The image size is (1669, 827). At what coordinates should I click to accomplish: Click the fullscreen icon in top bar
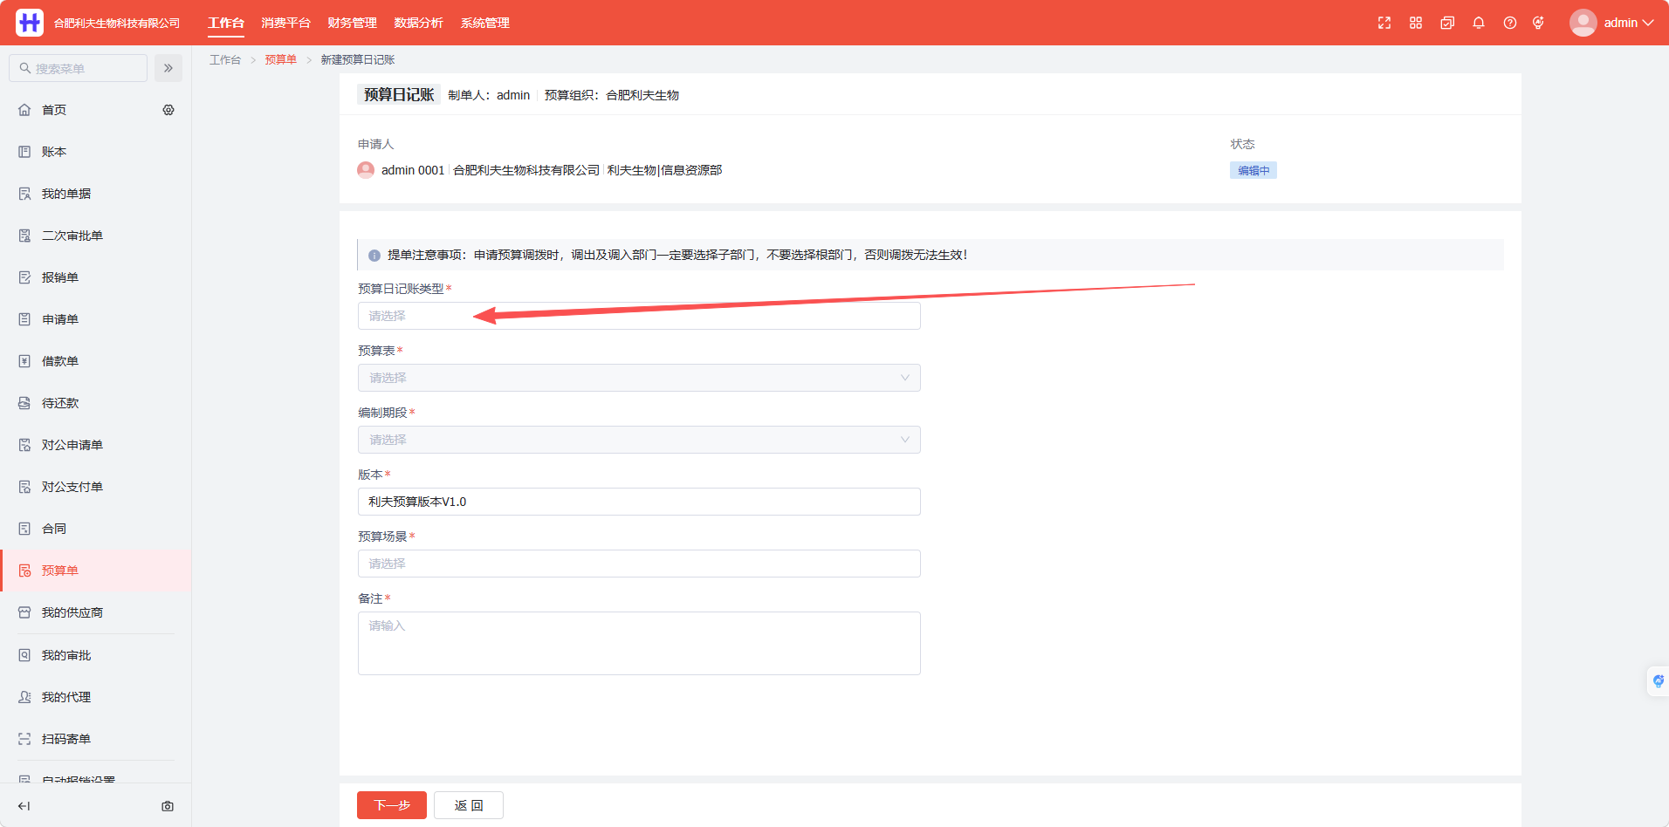1384,23
